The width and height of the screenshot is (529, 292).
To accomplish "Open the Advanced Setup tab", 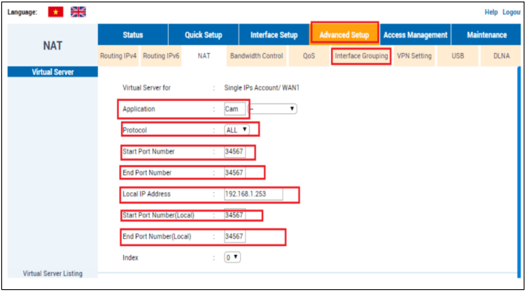I will (344, 34).
